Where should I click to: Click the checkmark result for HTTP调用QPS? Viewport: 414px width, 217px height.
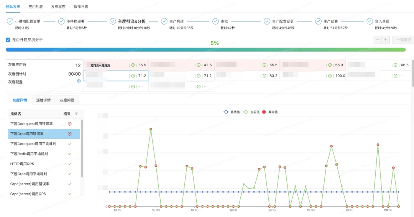(x=69, y=164)
